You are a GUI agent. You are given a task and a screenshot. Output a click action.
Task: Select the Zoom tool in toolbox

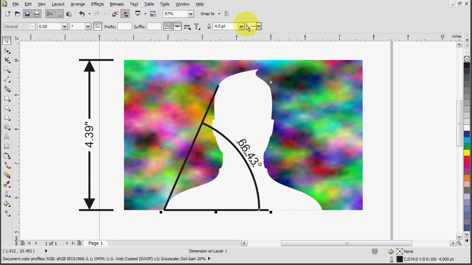[7, 70]
